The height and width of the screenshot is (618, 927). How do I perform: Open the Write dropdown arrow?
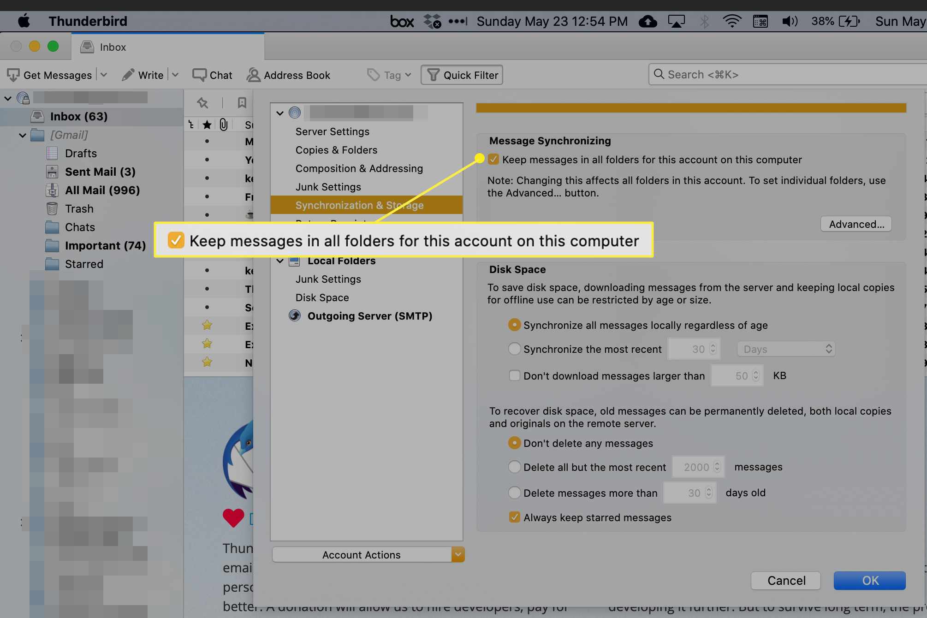(x=175, y=75)
